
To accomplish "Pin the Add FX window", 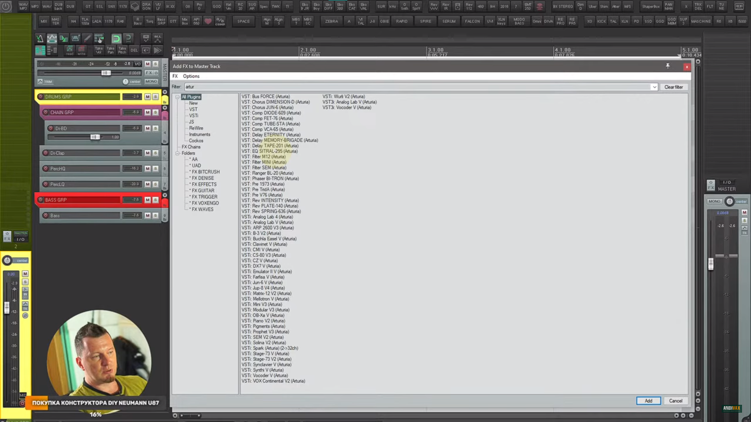I will (668, 66).
